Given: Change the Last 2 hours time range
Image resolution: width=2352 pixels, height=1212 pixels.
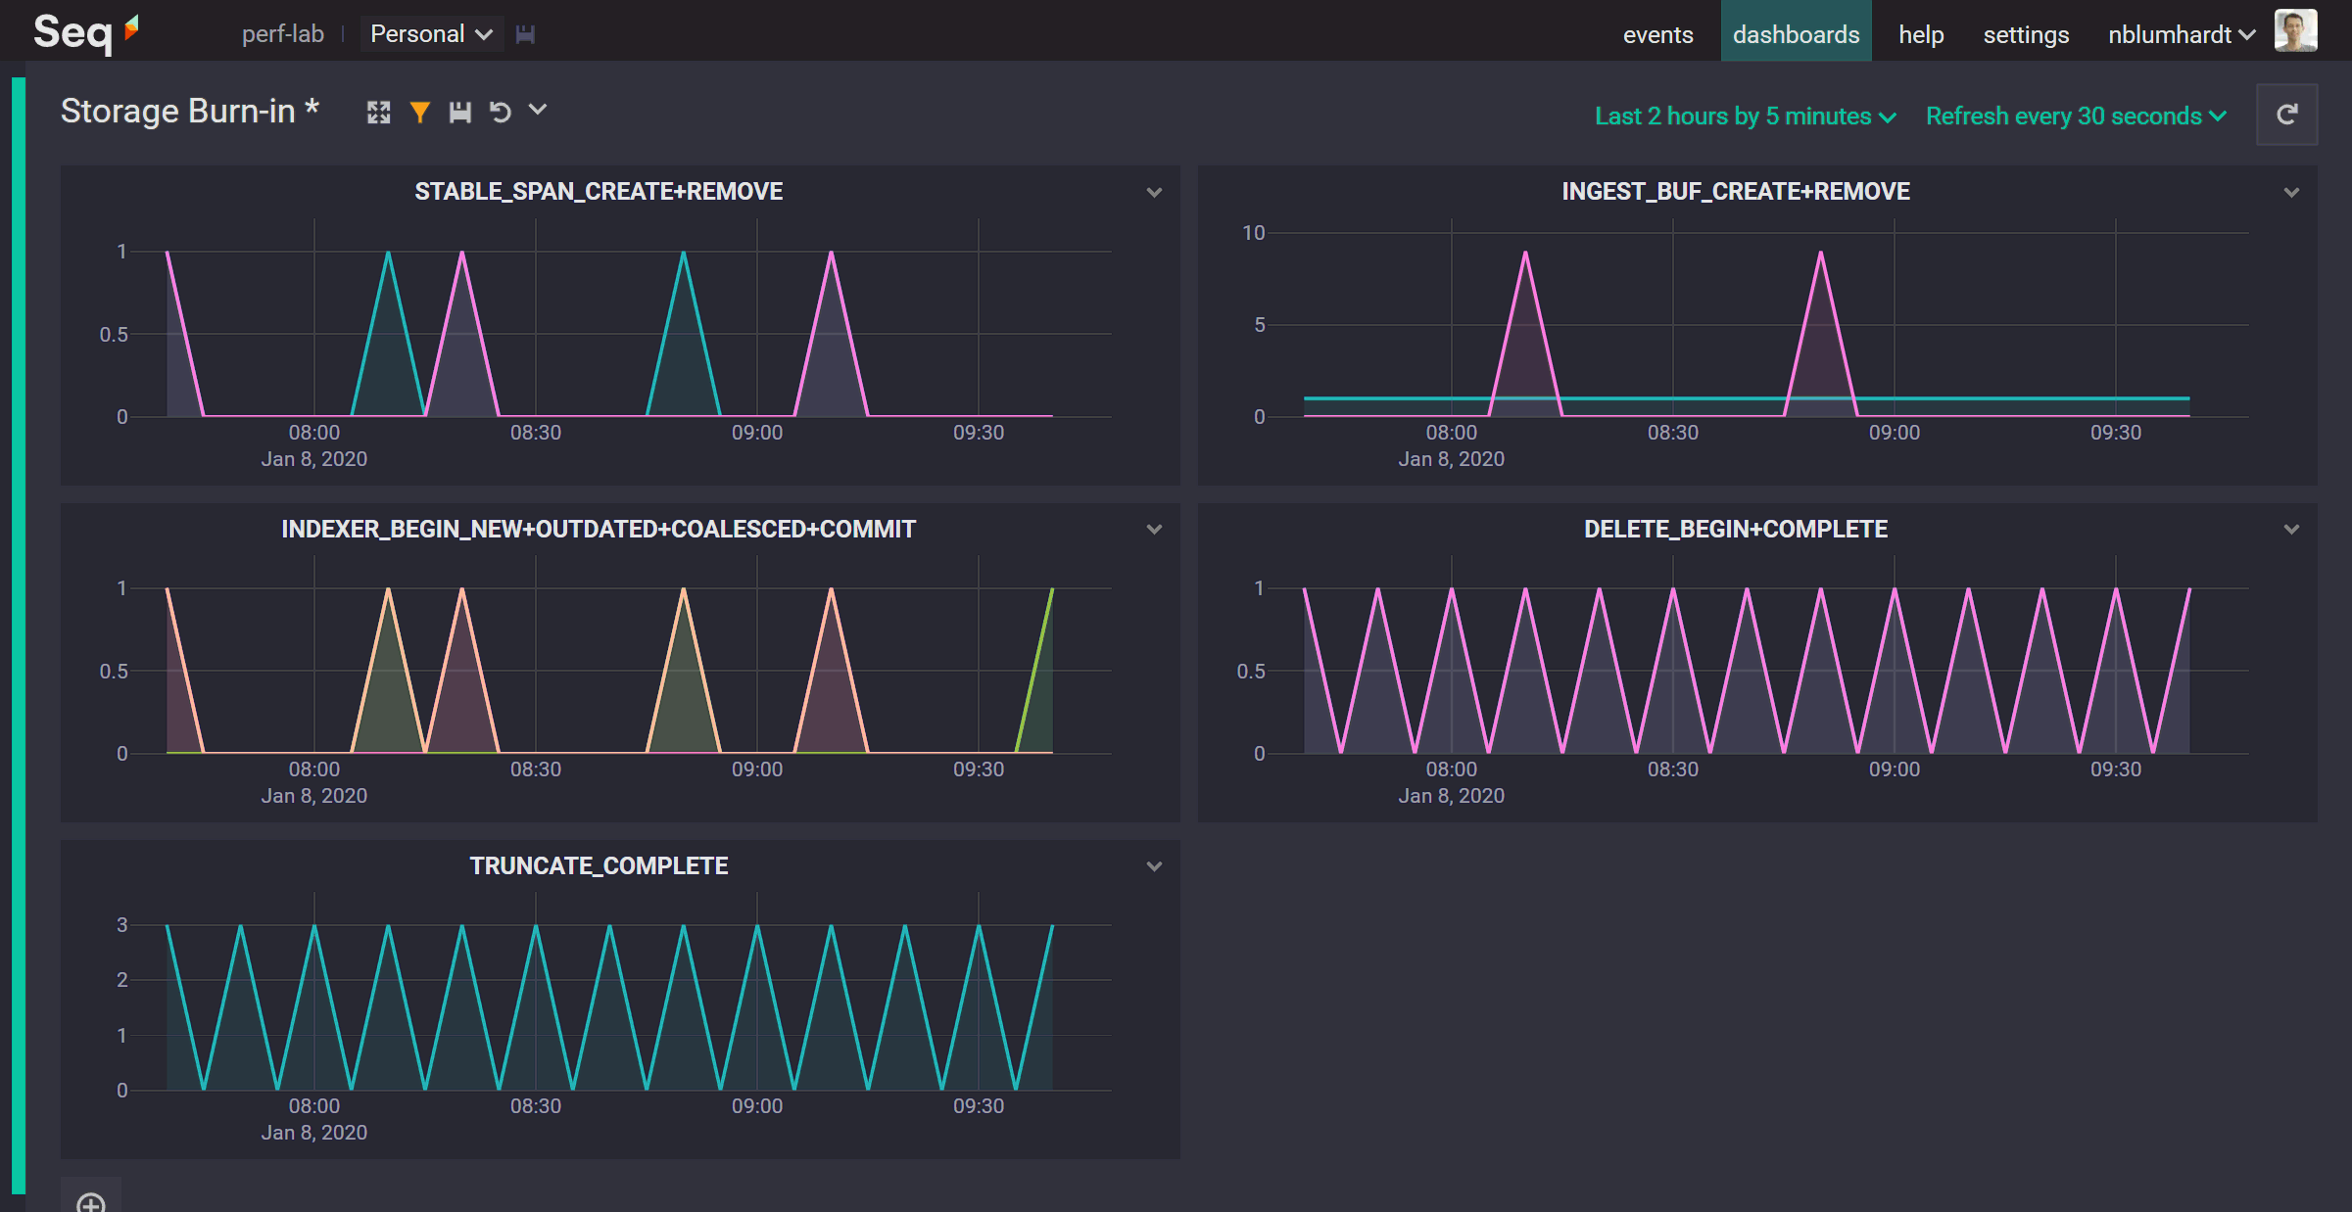Looking at the screenshot, I should click(x=1746, y=117).
